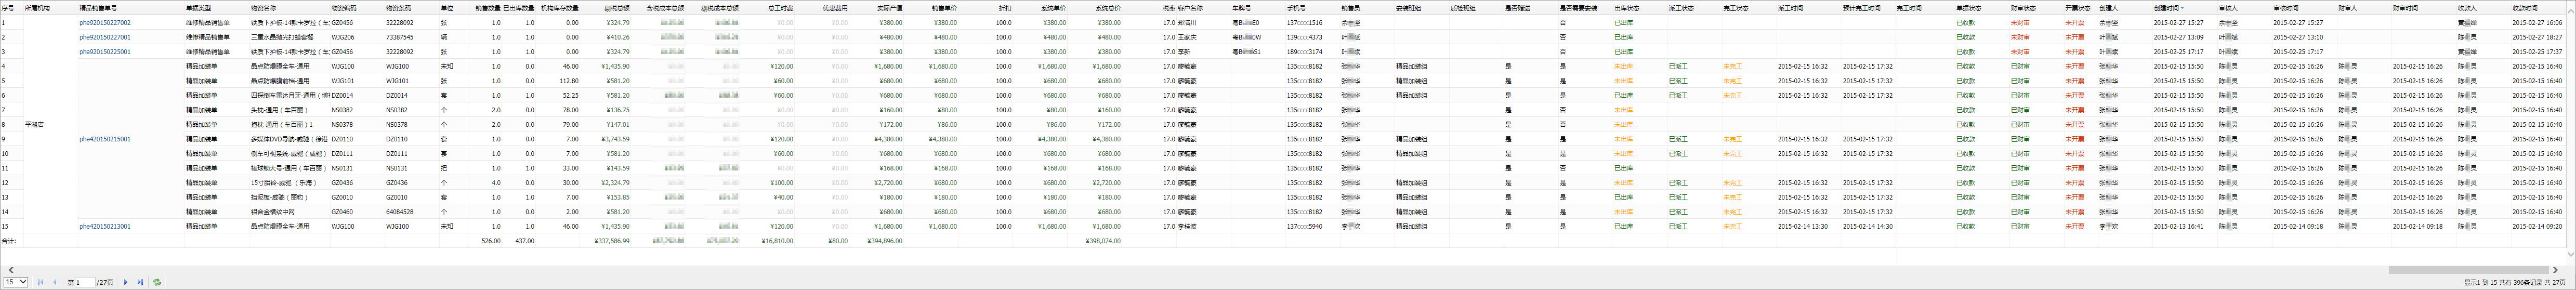Open the page size dropdown showing 15
Screen dimensions: 2576x290
point(15,283)
